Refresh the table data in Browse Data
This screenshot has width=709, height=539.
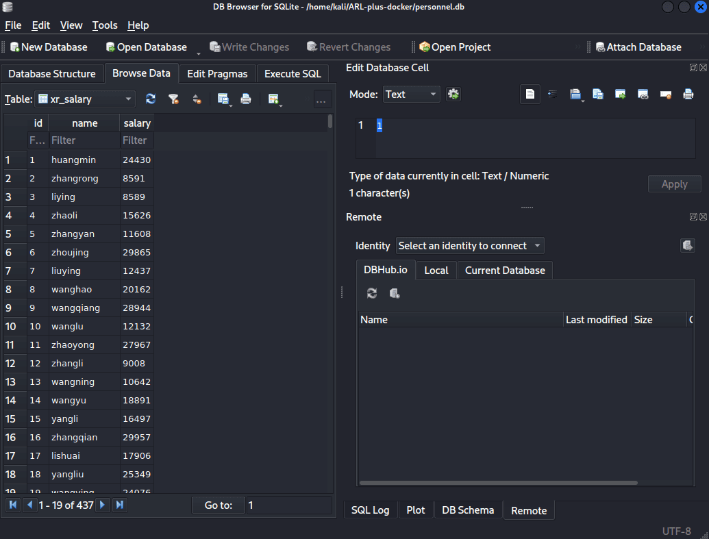(x=151, y=99)
